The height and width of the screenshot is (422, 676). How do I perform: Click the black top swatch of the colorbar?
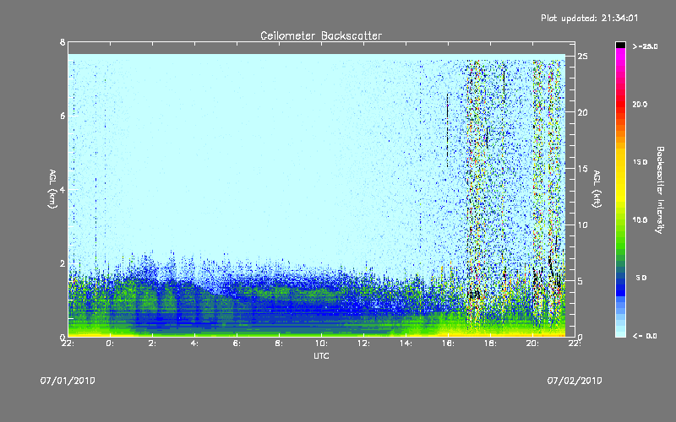[x=620, y=45]
